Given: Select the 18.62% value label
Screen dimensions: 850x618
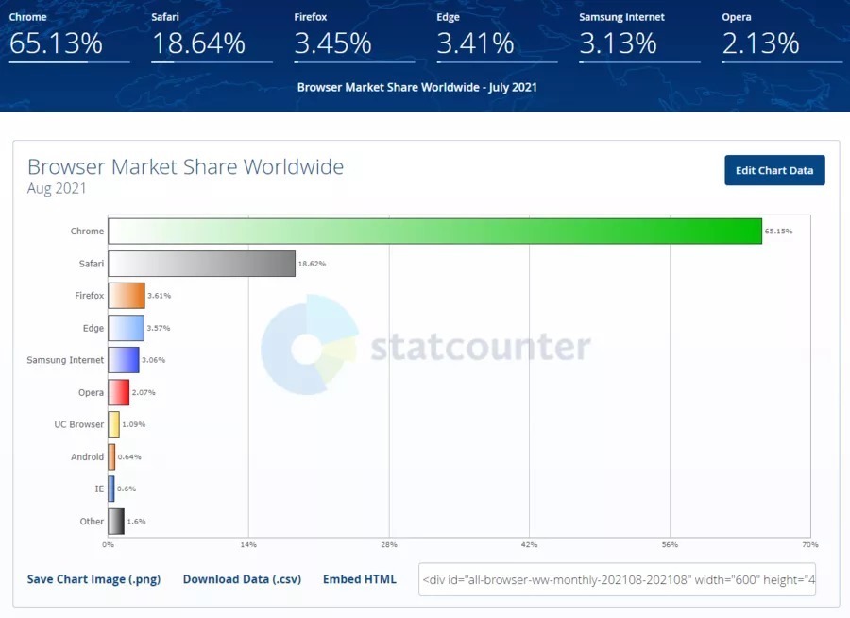Looking at the screenshot, I should pos(312,264).
